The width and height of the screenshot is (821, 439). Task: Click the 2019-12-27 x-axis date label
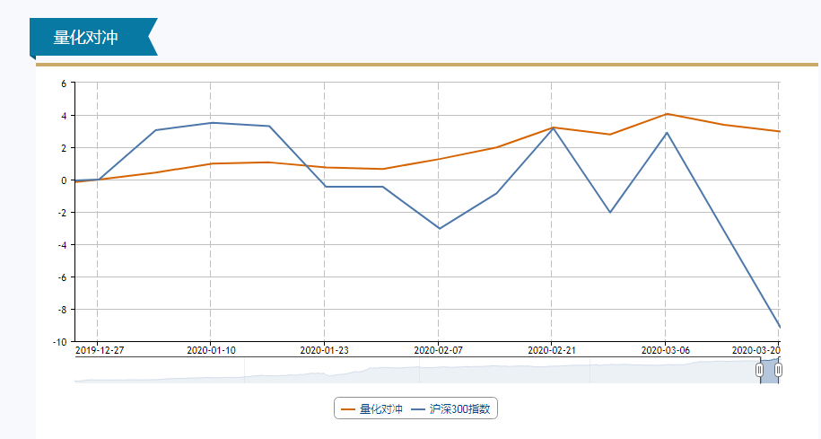[x=100, y=350]
